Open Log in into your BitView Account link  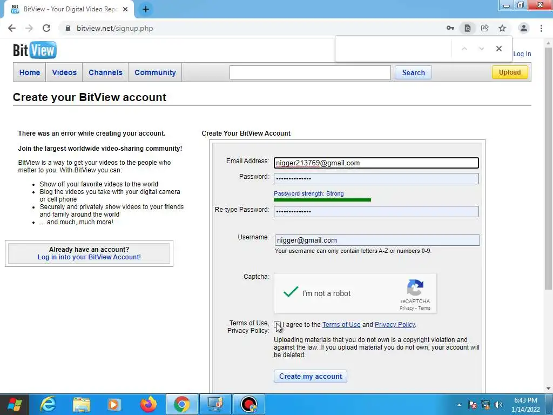click(x=89, y=257)
